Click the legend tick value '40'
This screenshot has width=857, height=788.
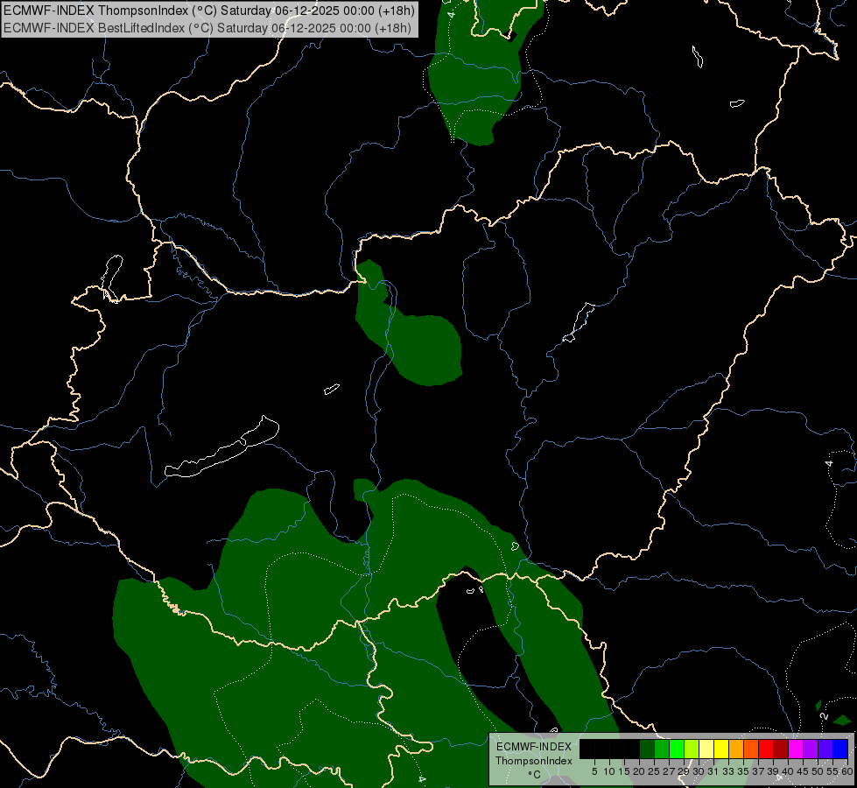788,771
